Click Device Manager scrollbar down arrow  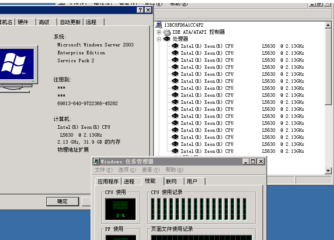point(328,171)
